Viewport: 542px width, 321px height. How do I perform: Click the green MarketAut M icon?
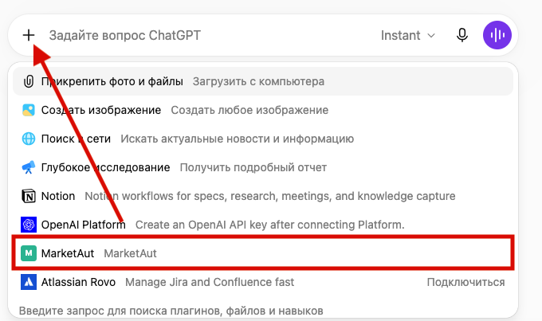point(29,253)
